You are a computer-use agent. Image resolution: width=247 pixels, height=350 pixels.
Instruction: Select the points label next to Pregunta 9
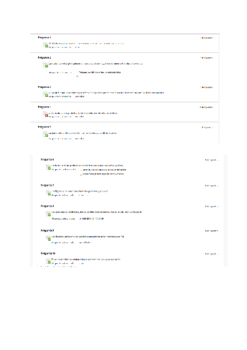(x=211, y=231)
